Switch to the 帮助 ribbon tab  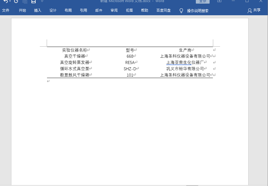point(145,10)
